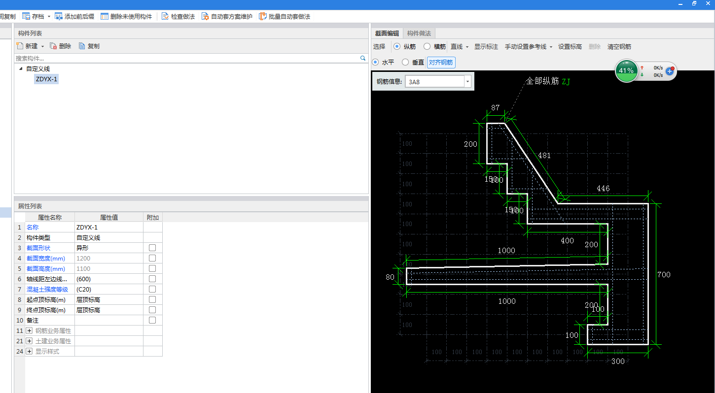Tick the 轴线距左边线 附加 checkbox
This screenshot has height=393, width=715.
click(x=152, y=279)
